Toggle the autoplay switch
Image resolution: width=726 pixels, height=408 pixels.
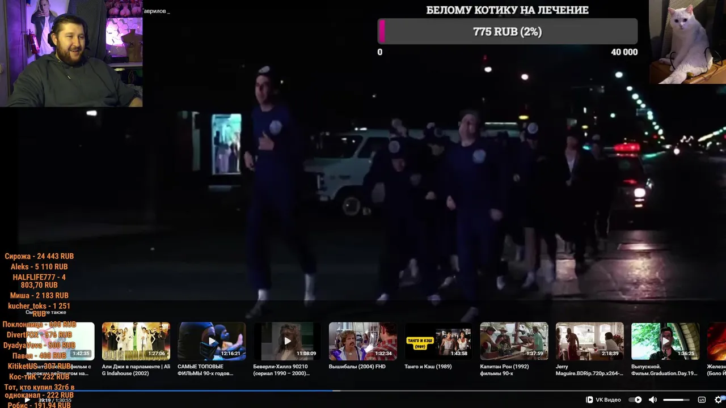pyautogui.click(x=635, y=399)
